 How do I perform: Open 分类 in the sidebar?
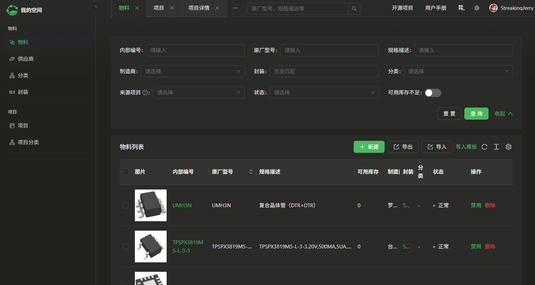(x=48, y=75)
